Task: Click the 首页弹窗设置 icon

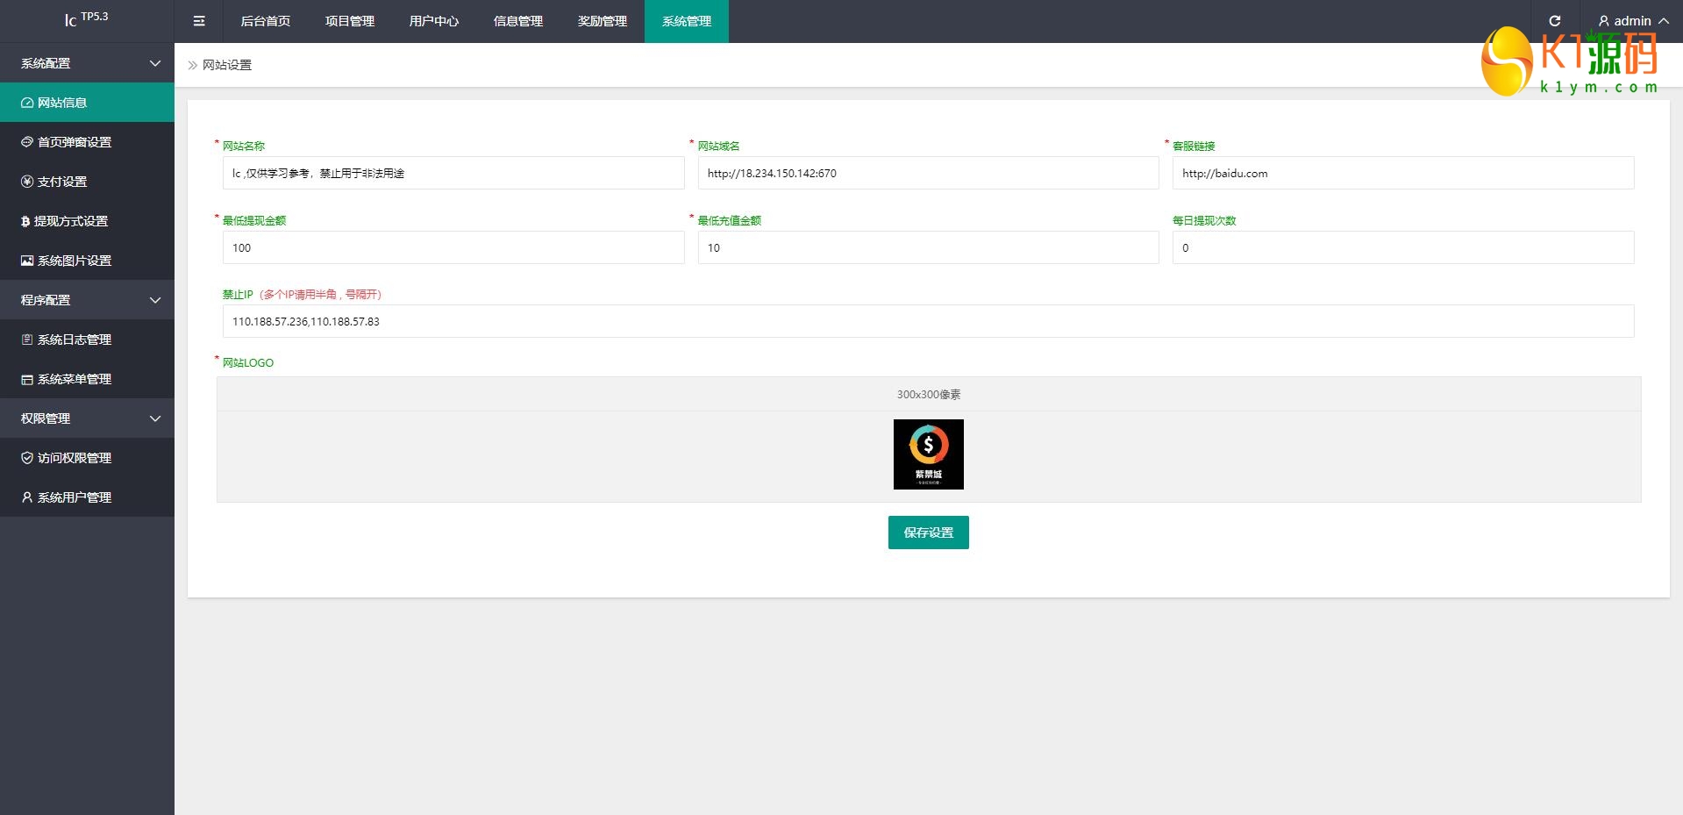Action: click(x=27, y=142)
